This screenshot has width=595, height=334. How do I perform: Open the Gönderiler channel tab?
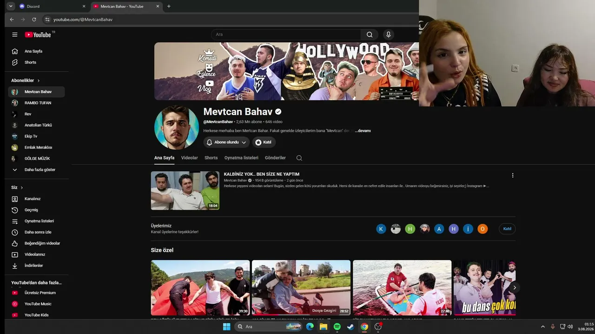click(275, 158)
